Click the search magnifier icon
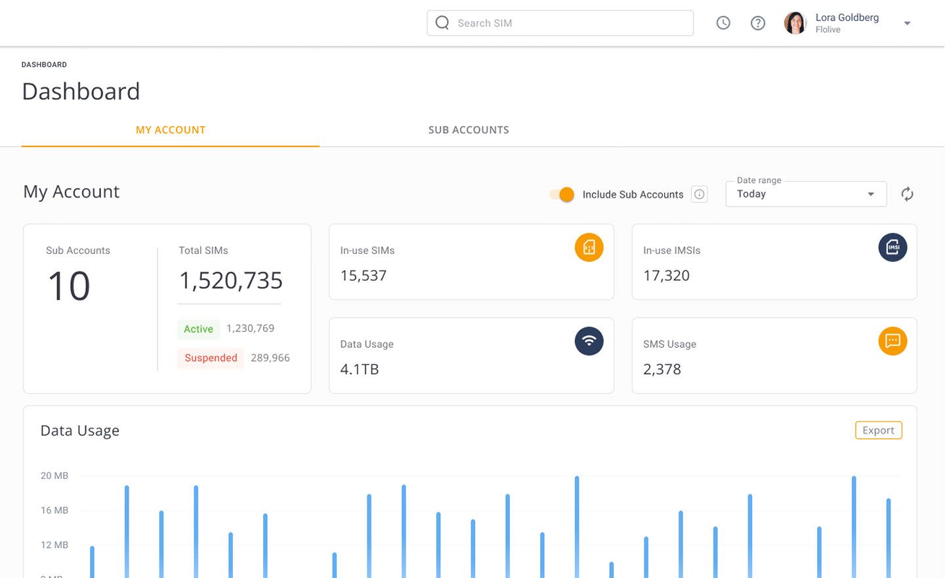This screenshot has width=945, height=578. [442, 23]
